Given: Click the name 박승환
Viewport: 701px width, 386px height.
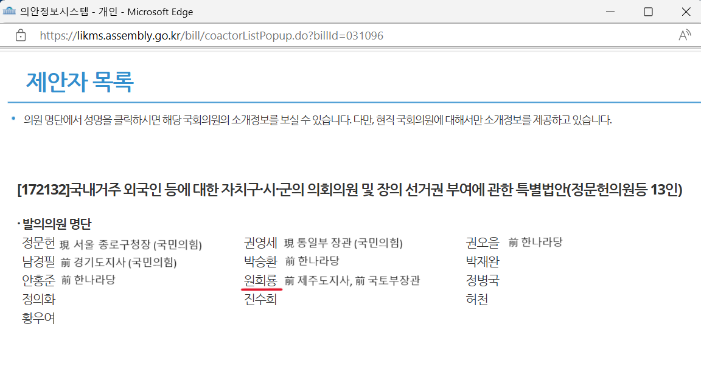Looking at the screenshot, I should [x=260, y=261].
